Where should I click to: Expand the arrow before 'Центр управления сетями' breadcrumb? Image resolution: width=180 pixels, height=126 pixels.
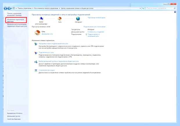point(60,8)
